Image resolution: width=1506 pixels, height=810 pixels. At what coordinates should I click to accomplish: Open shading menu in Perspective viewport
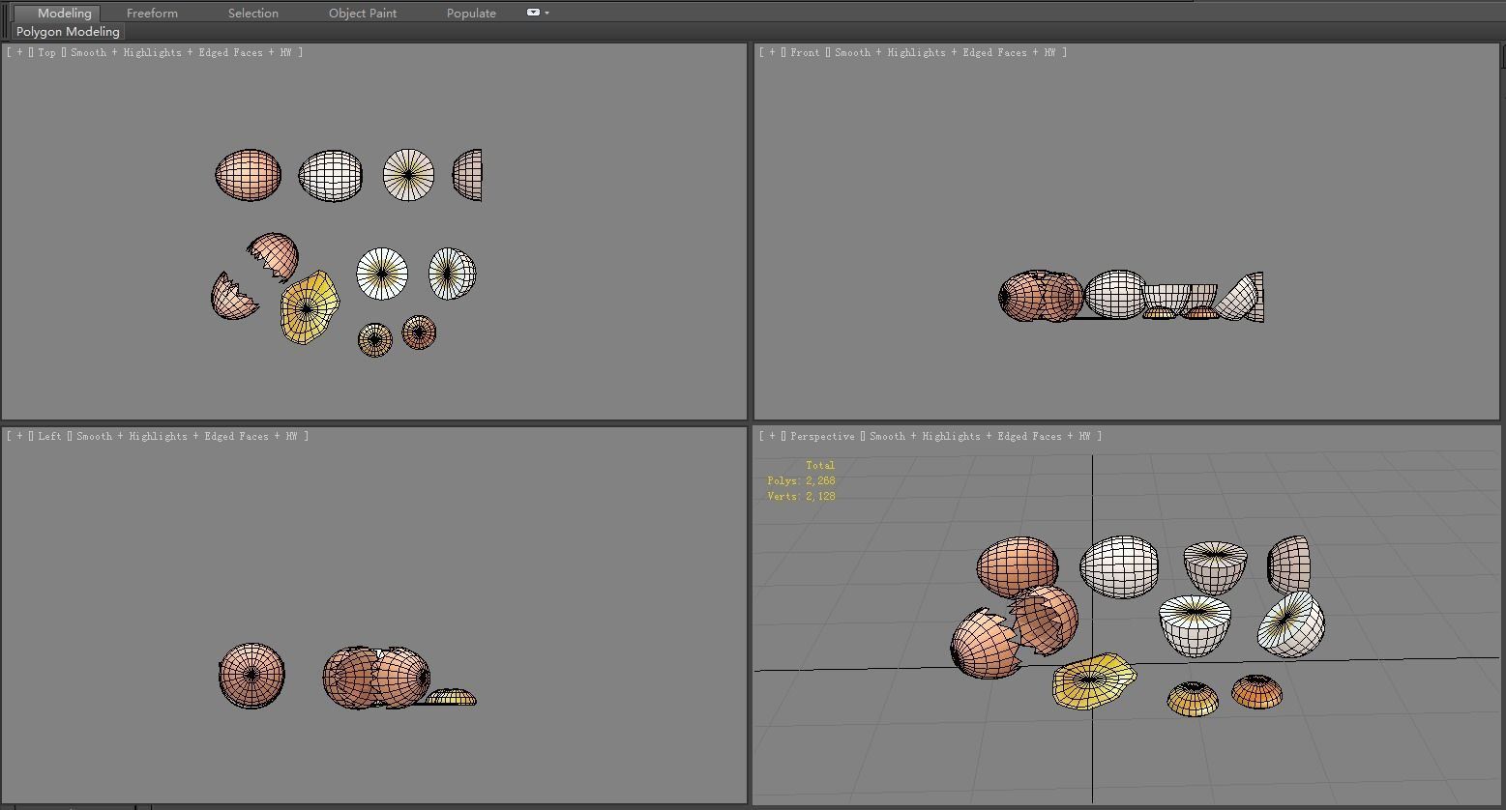979,437
